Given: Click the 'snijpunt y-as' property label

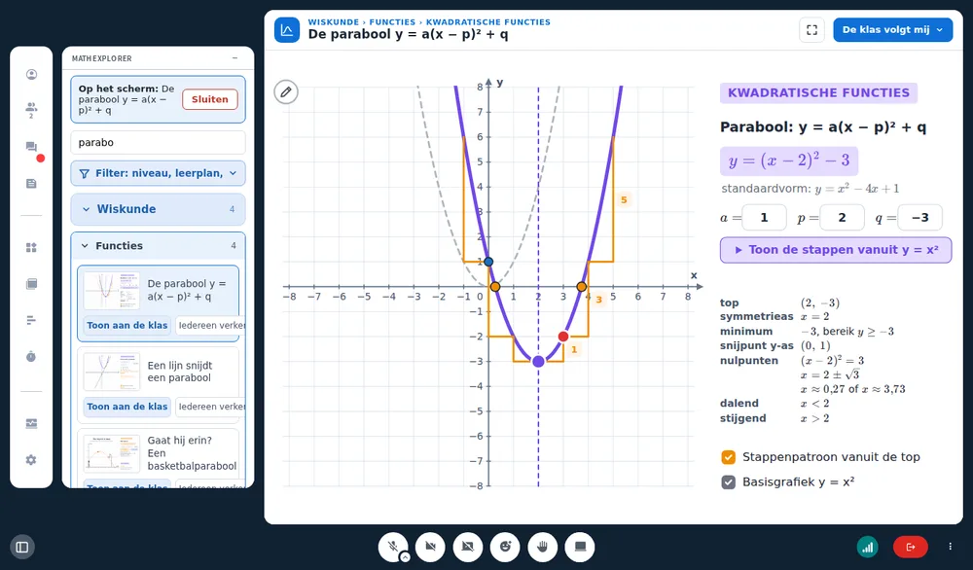Looking at the screenshot, I should [x=756, y=345].
